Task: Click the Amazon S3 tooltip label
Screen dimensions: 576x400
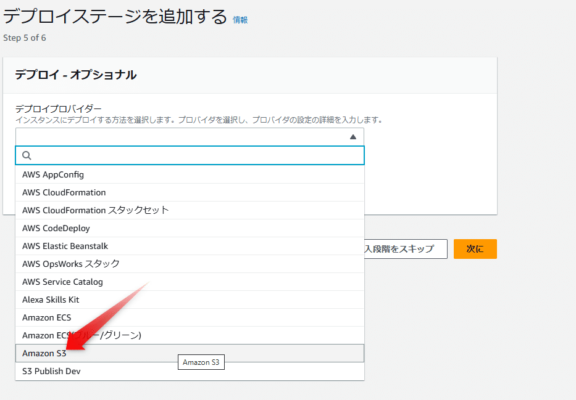Action: 201,362
